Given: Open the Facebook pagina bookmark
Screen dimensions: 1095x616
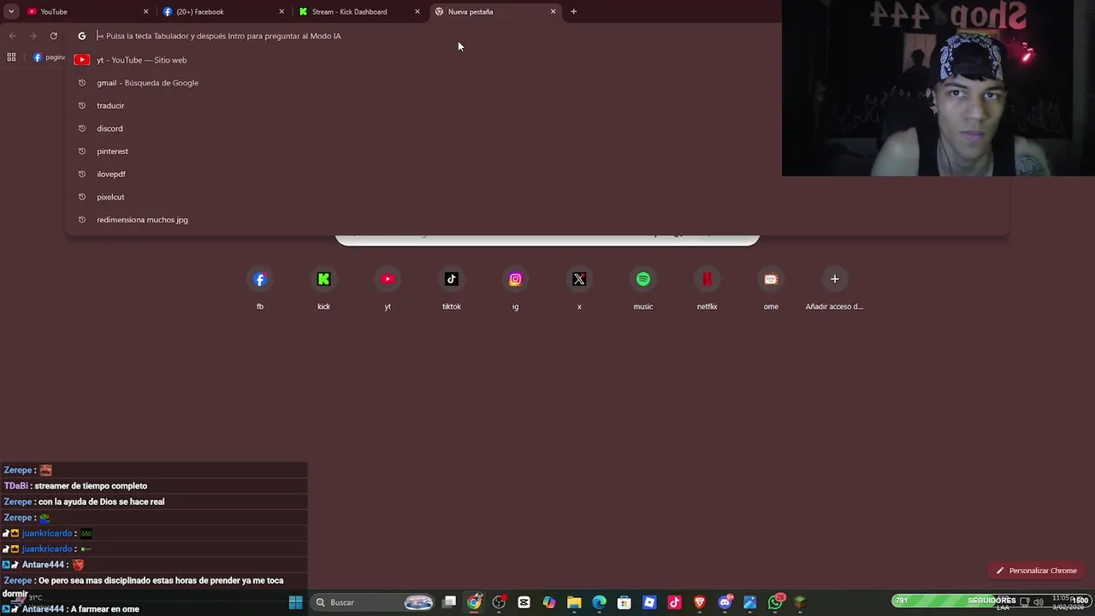Looking at the screenshot, I should (x=49, y=57).
